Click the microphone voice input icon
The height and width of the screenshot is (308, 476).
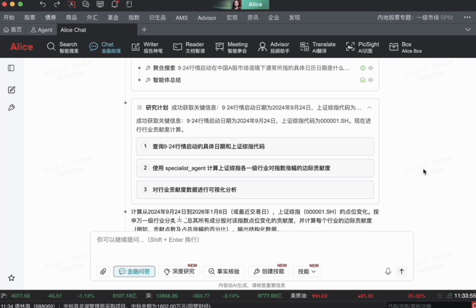388,271
